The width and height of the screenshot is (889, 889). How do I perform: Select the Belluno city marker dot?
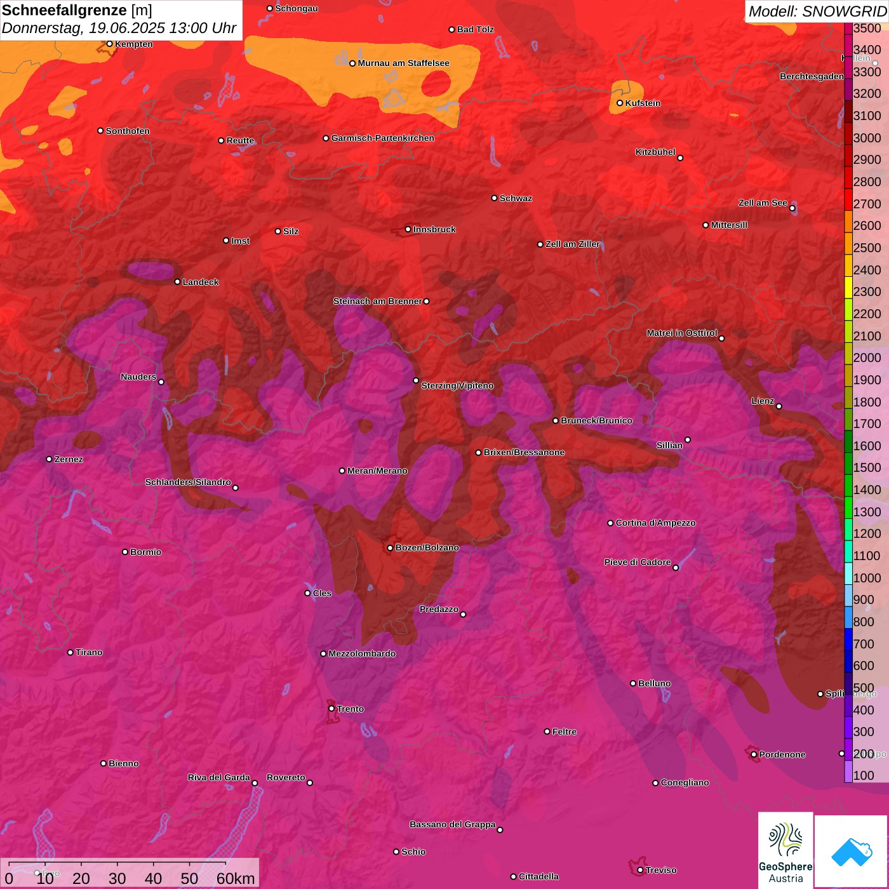(633, 683)
